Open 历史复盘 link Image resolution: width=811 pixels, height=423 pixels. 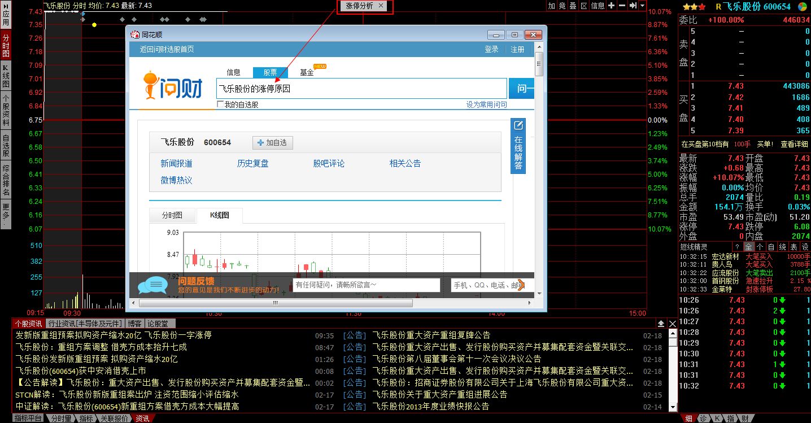point(253,164)
